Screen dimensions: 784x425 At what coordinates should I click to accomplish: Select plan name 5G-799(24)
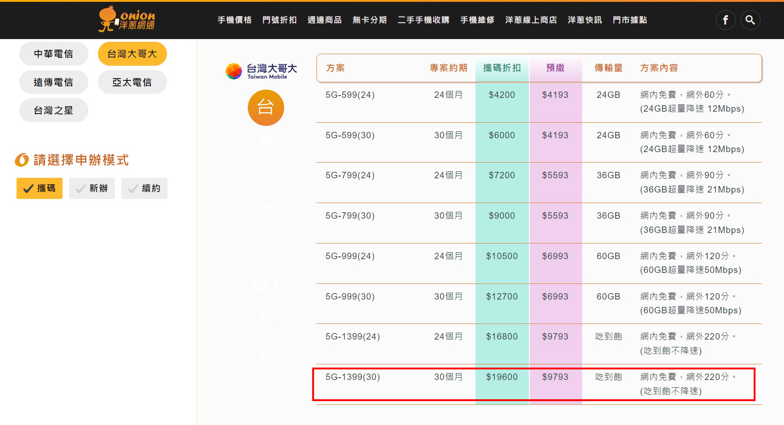coord(350,175)
